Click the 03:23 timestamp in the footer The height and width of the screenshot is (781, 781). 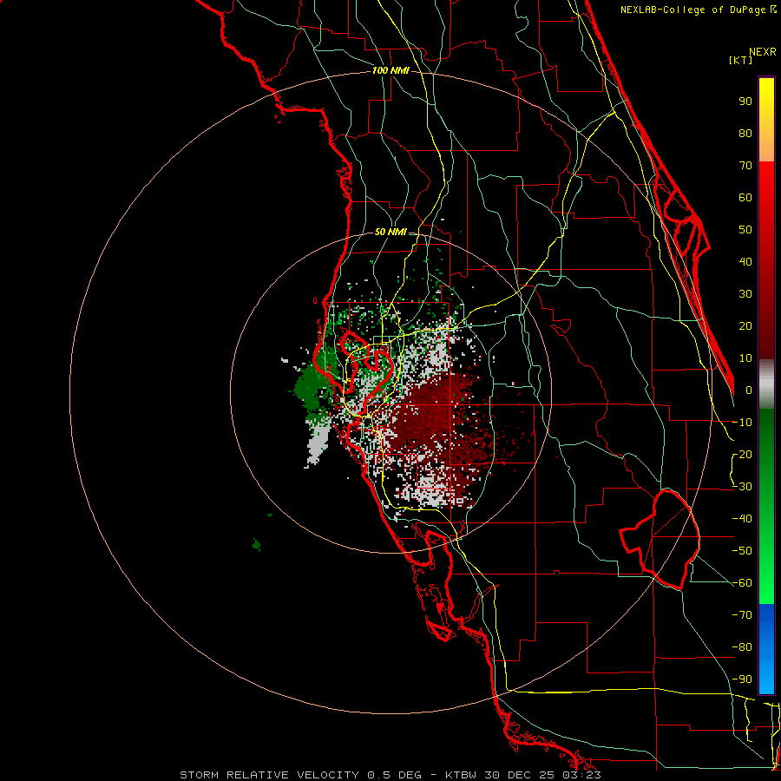coord(582,775)
